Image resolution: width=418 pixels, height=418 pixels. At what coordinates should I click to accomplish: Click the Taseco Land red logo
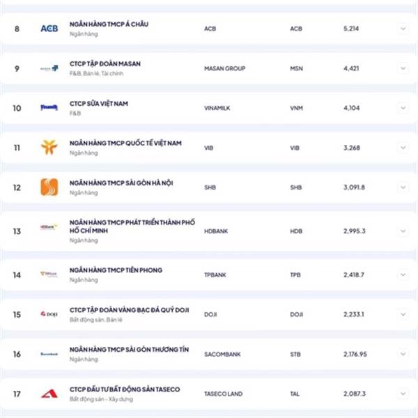[x=49, y=394]
